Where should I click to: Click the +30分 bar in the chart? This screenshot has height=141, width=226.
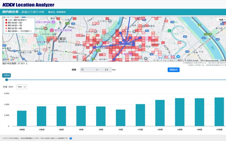pos(160,113)
